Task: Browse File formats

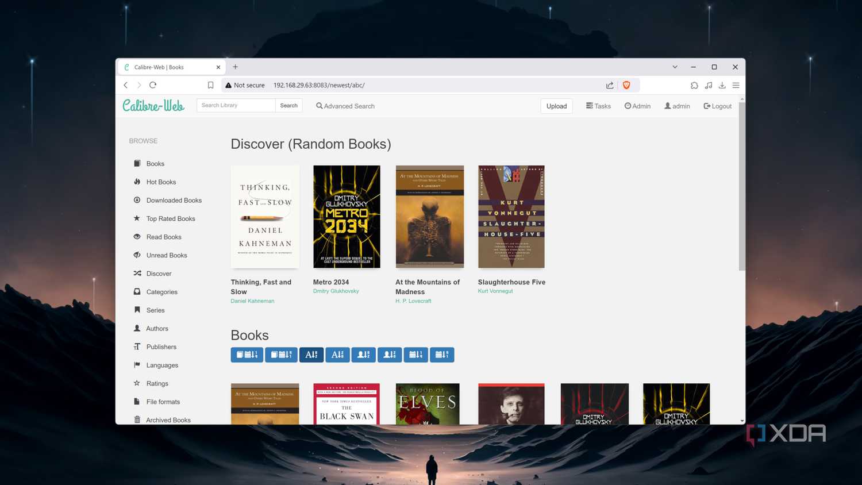Action: point(157,402)
